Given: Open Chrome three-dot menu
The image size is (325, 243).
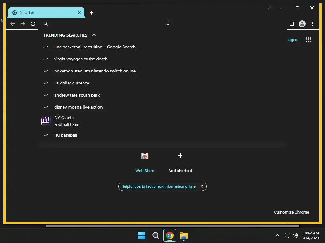Looking at the screenshot, I should [x=312, y=24].
